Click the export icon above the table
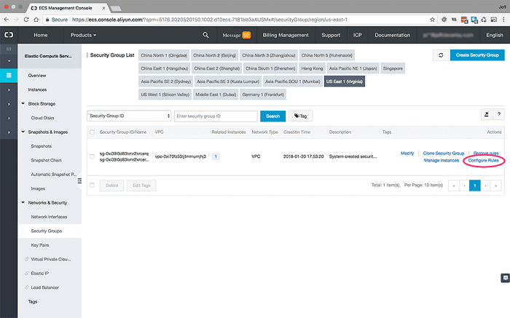 point(486,114)
